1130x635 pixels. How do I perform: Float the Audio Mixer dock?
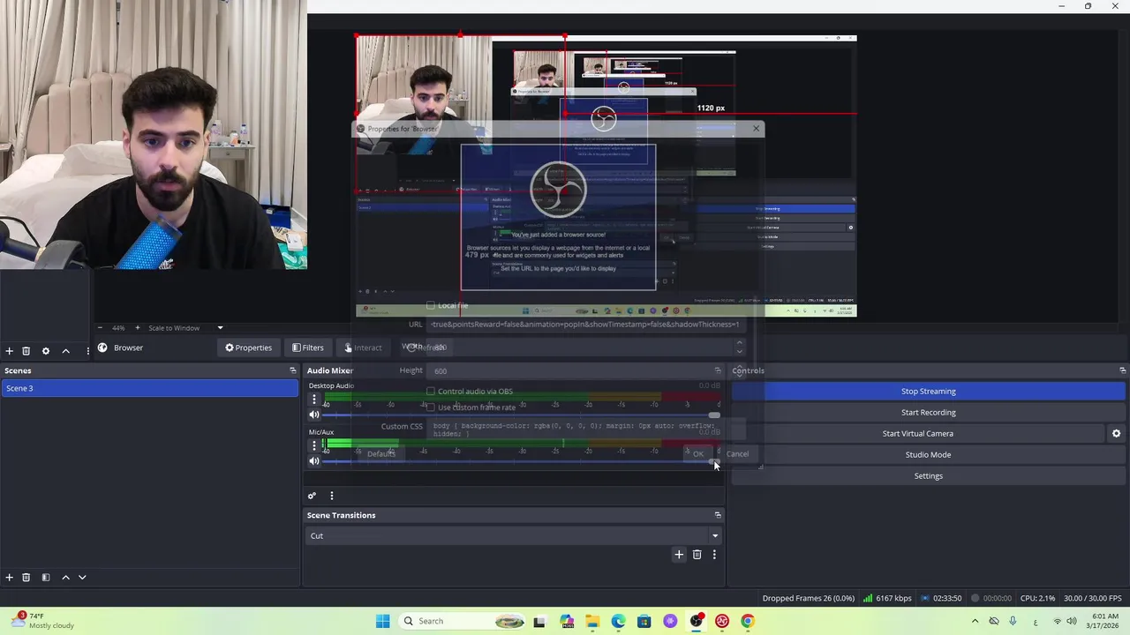pos(718,370)
